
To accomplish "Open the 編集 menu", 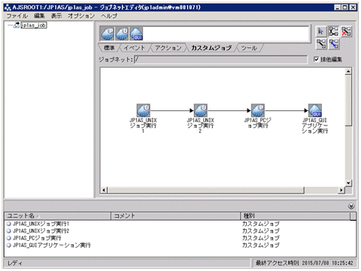I will (x=39, y=16).
